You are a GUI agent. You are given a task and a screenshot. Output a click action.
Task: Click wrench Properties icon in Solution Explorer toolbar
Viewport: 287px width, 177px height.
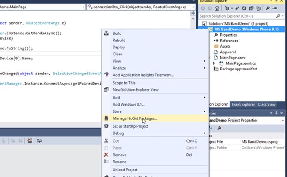268,8
